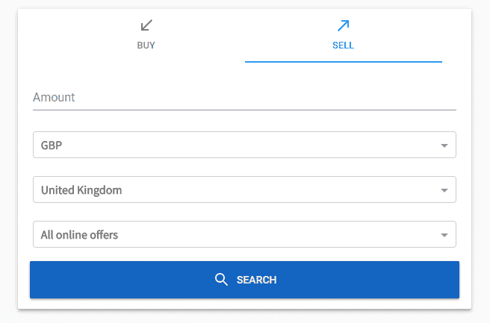Screen dimensions: 490x323
Task: Select the SELL tab label
Action: point(343,46)
